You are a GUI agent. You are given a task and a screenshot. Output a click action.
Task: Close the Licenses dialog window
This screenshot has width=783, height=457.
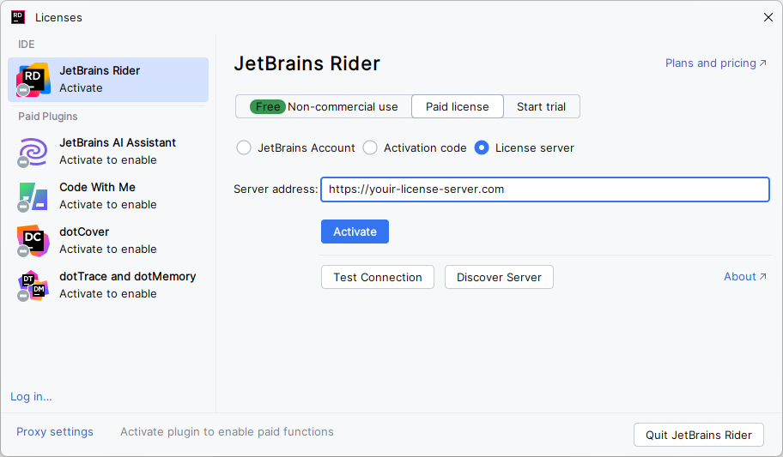(x=768, y=17)
